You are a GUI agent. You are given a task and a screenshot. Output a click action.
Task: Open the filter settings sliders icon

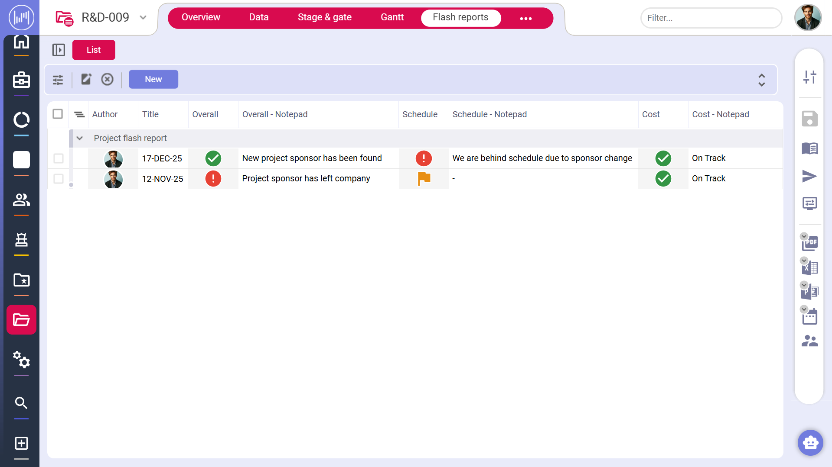(58, 80)
